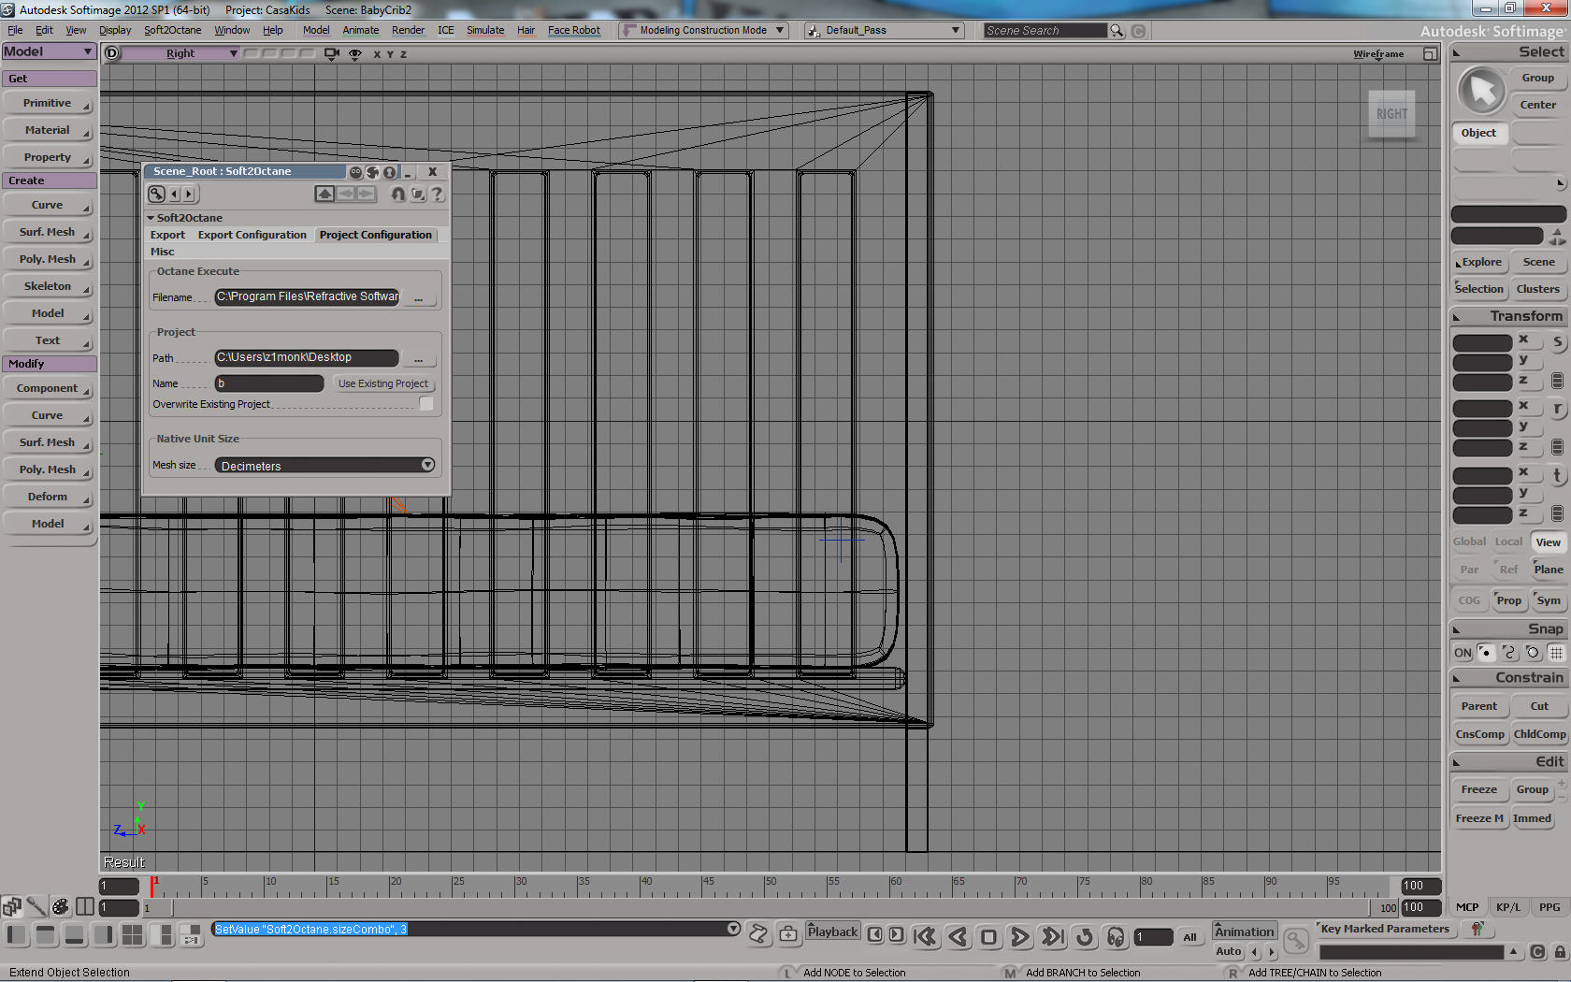Viewport: 1571px width, 982px height.
Task: Click the shaded box icon in Soft2Octane toolbar
Action: pos(418,194)
